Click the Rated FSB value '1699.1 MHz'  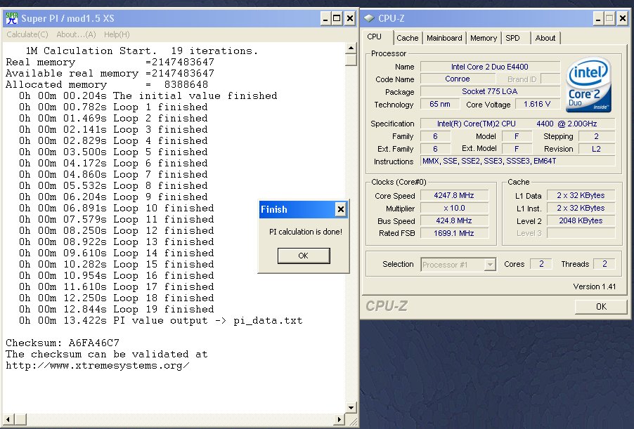[x=454, y=233]
